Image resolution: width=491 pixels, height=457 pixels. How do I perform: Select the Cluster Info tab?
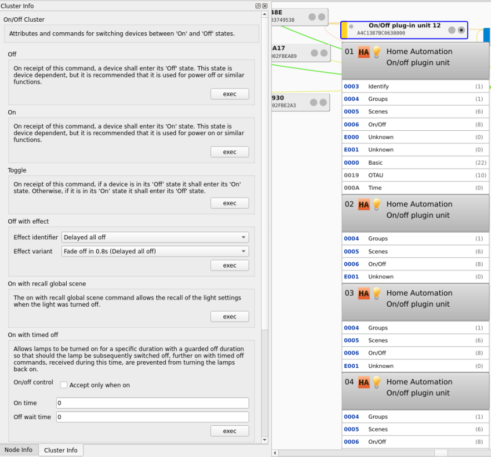pos(61,450)
